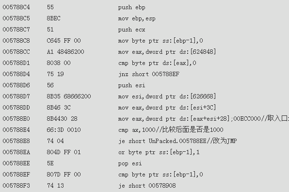Click the cmp byte ptr ds:[eax],0 instruction
Image resolution: width=289 pixels, height=192 pixels.
(157, 63)
